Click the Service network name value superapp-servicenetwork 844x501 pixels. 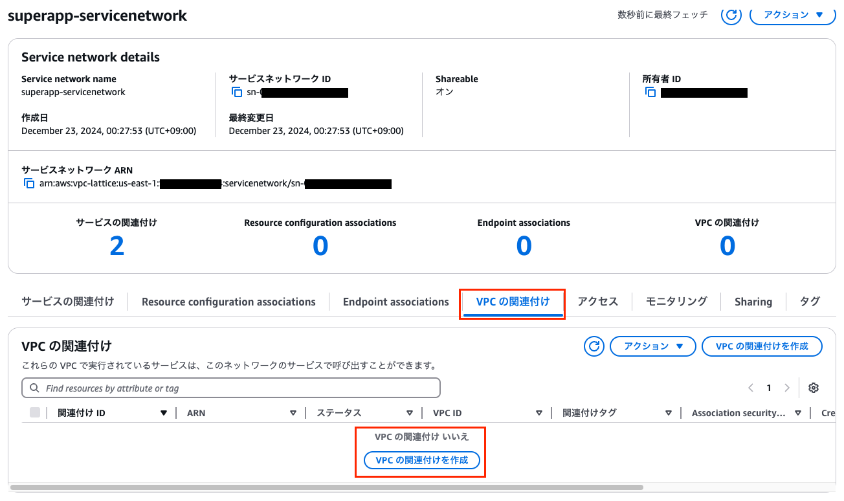pyautogui.click(x=73, y=92)
